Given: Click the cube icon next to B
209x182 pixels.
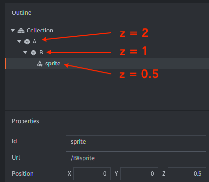Looking at the screenshot, I should 33,53.
